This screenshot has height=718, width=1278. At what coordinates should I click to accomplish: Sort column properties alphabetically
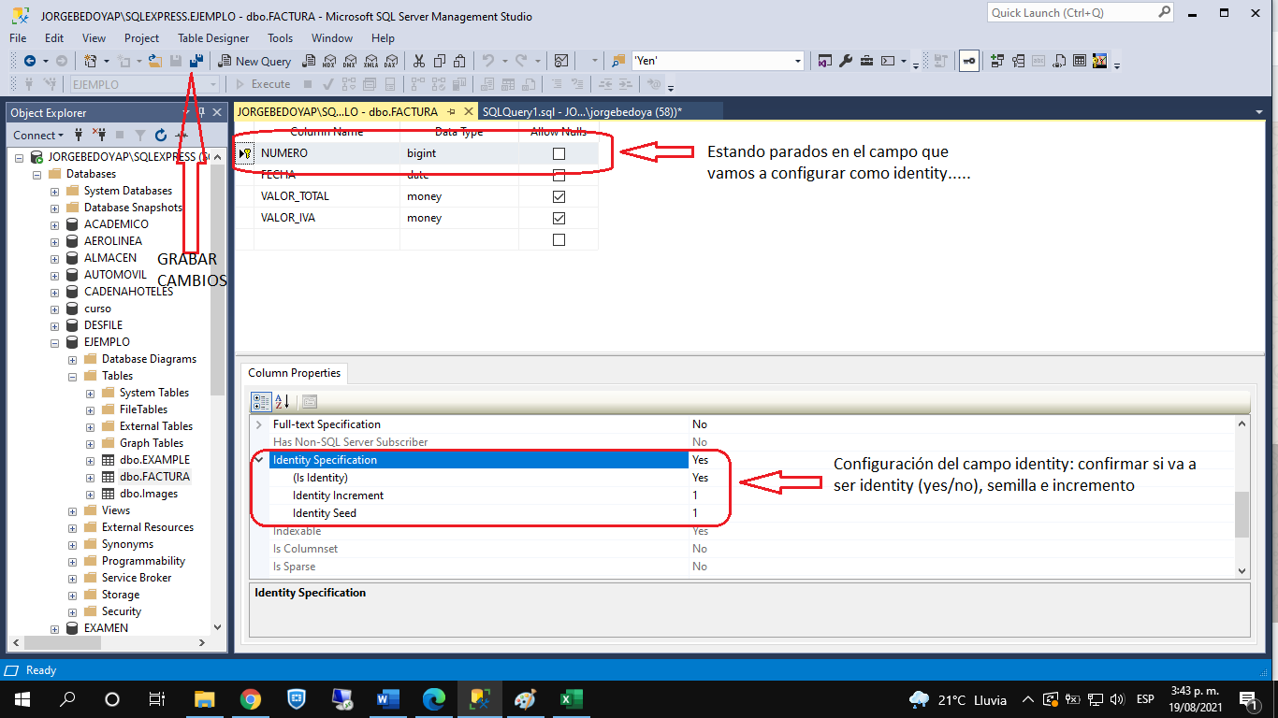(x=283, y=402)
